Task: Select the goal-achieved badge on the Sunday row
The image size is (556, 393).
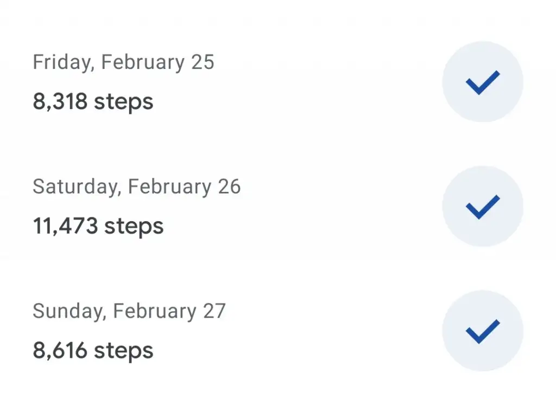Action: point(483,331)
